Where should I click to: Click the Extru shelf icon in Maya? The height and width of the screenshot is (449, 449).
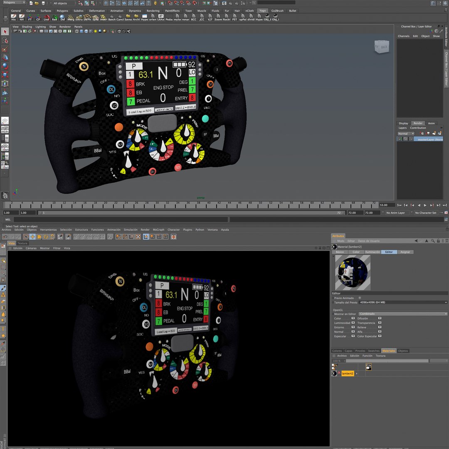(79, 17)
